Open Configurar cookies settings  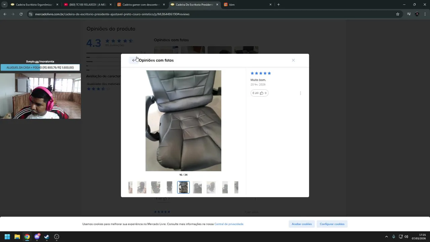(332, 224)
